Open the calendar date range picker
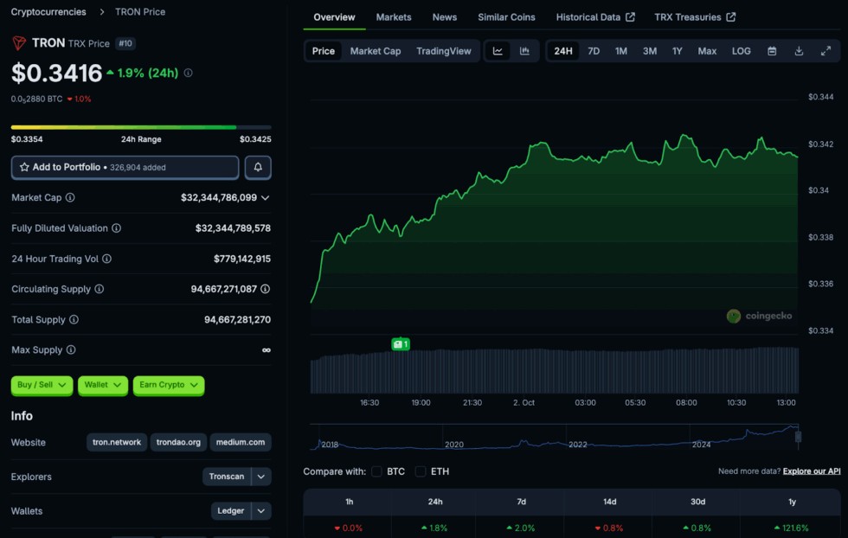 (772, 51)
